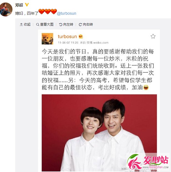Click the yellow V verified badge
The image size is (171, 172).
[x=27, y=5]
